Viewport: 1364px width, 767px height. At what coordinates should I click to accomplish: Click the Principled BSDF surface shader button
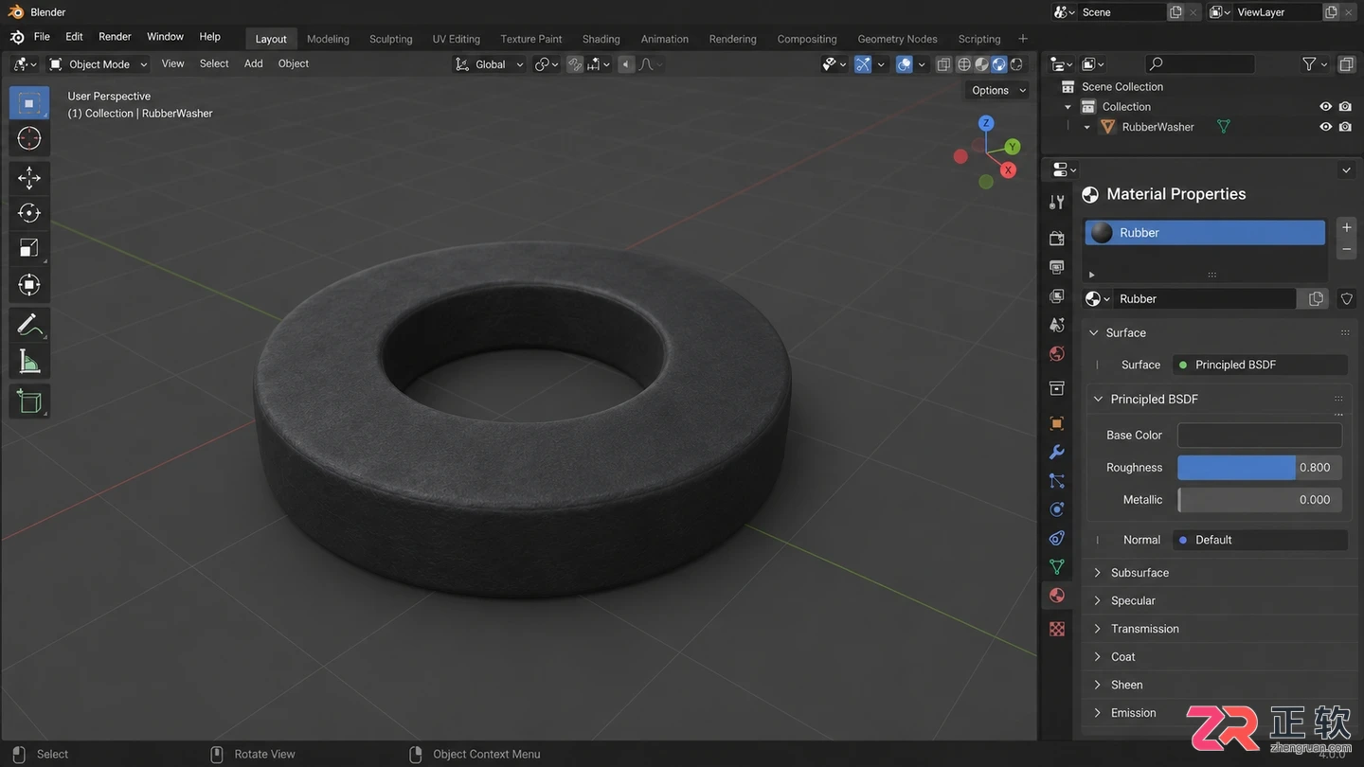[x=1260, y=365]
